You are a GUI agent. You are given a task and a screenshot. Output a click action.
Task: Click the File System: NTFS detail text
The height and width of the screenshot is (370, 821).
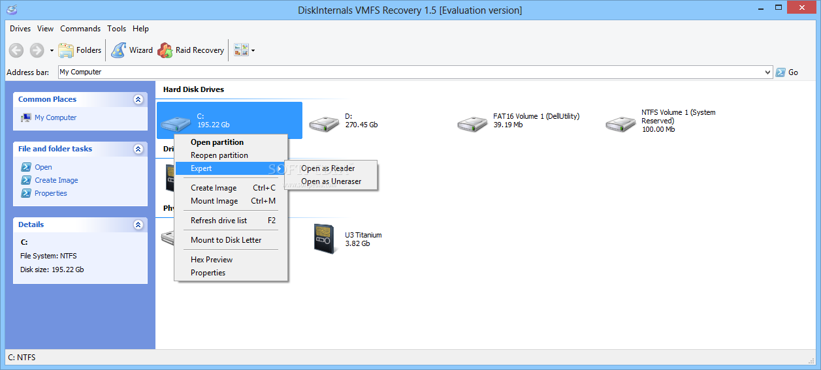[48, 256]
